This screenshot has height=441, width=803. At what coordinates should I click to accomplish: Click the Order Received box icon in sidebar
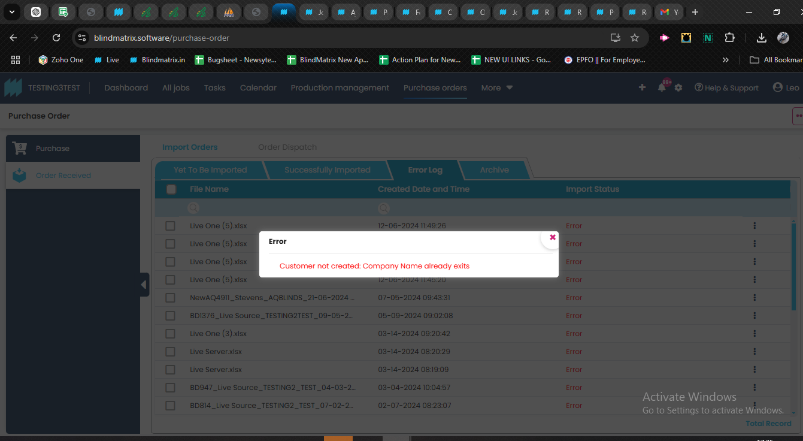[20, 176]
